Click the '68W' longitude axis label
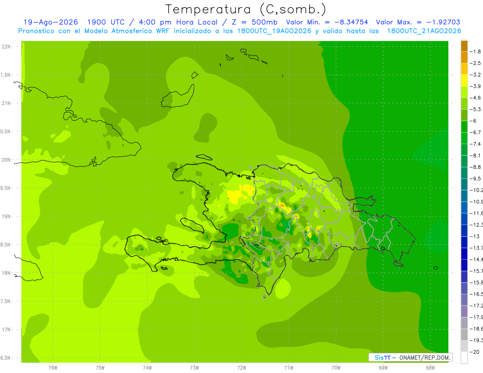The height and width of the screenshot is (373, 483). (430, 367)
